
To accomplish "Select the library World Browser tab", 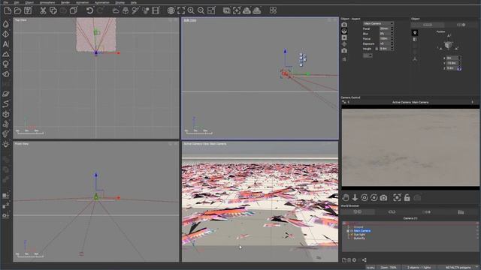I will 461,211.
